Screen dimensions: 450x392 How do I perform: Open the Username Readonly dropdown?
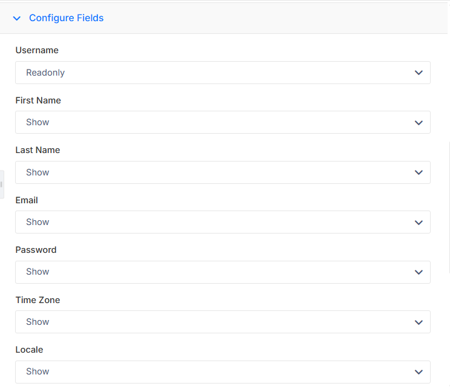click(223, 73)
